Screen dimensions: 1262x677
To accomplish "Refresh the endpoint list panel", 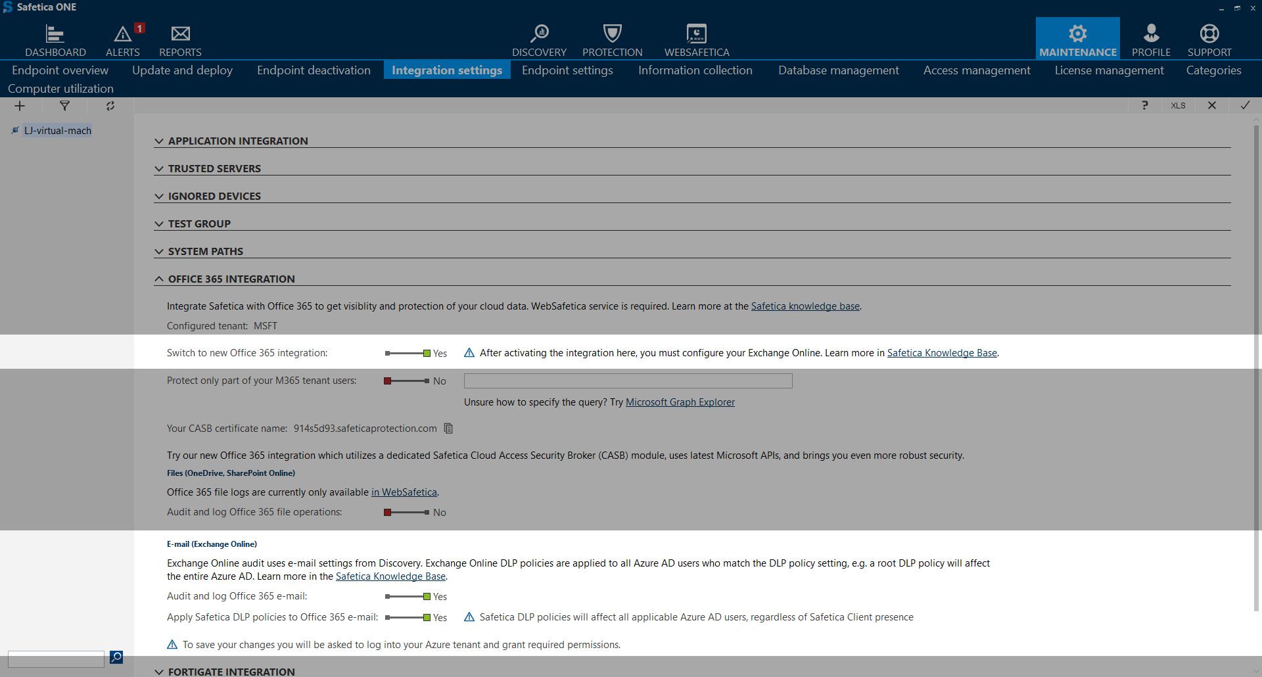I will [x=110, y=105].
